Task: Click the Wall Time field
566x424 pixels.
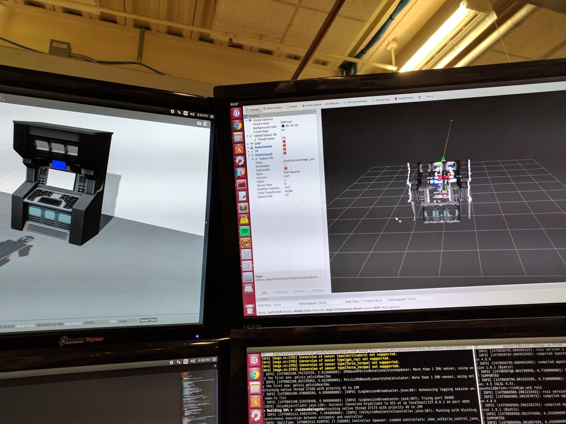Action: (x=373, y=300)
